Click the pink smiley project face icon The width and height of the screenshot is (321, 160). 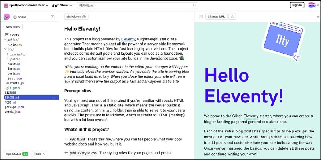click(7, 17)
